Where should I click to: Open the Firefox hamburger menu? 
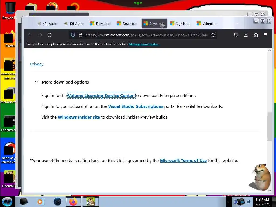(x=265, y=35)
